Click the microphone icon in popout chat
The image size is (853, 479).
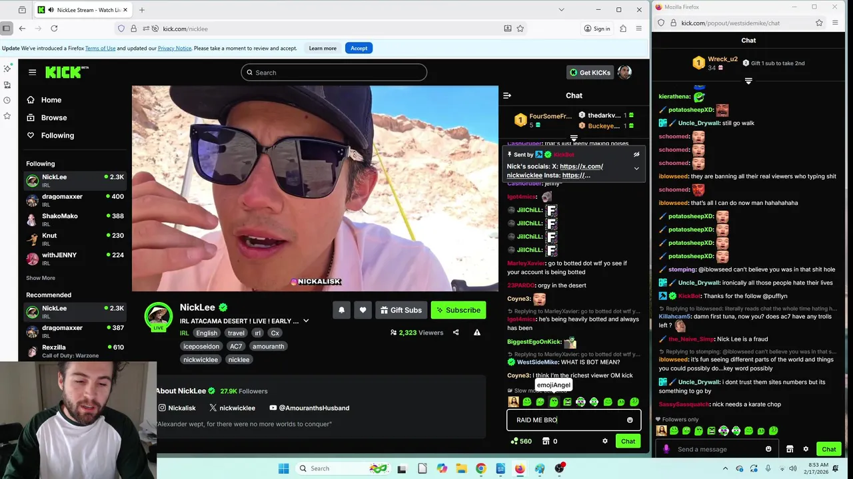pyautogui.click(x=666, y=449)
